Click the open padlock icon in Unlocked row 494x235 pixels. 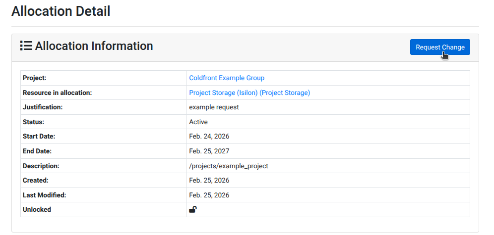click(192, 209)
